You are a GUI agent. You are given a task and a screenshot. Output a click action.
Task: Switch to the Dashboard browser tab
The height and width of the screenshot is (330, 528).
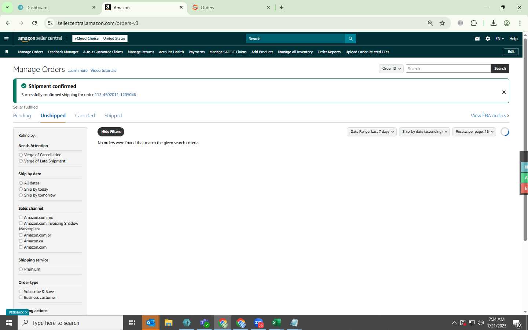coord(57,7)
